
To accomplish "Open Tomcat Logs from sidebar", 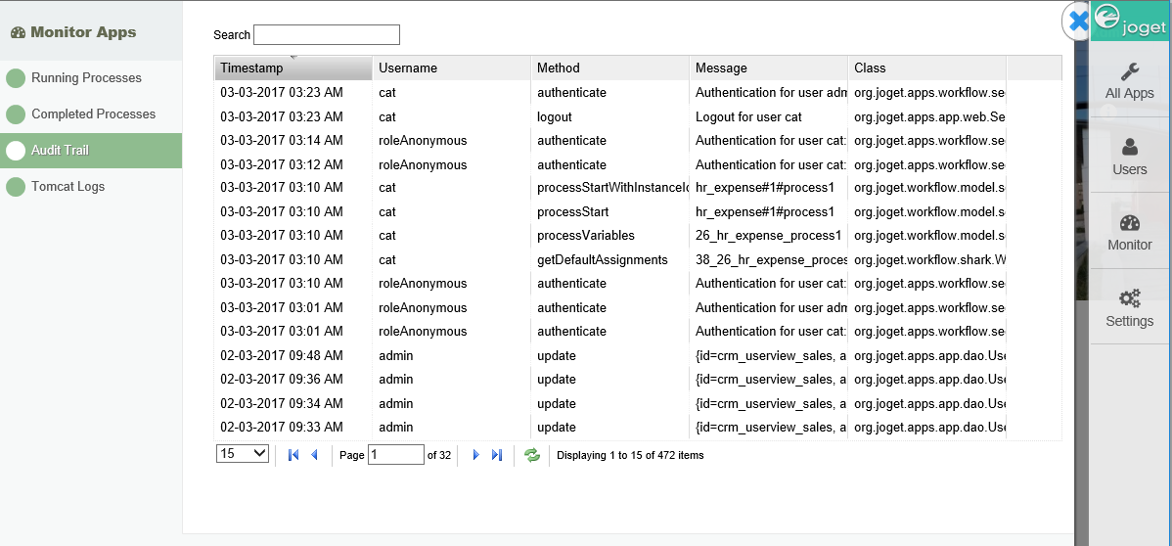I will [68, 187].
